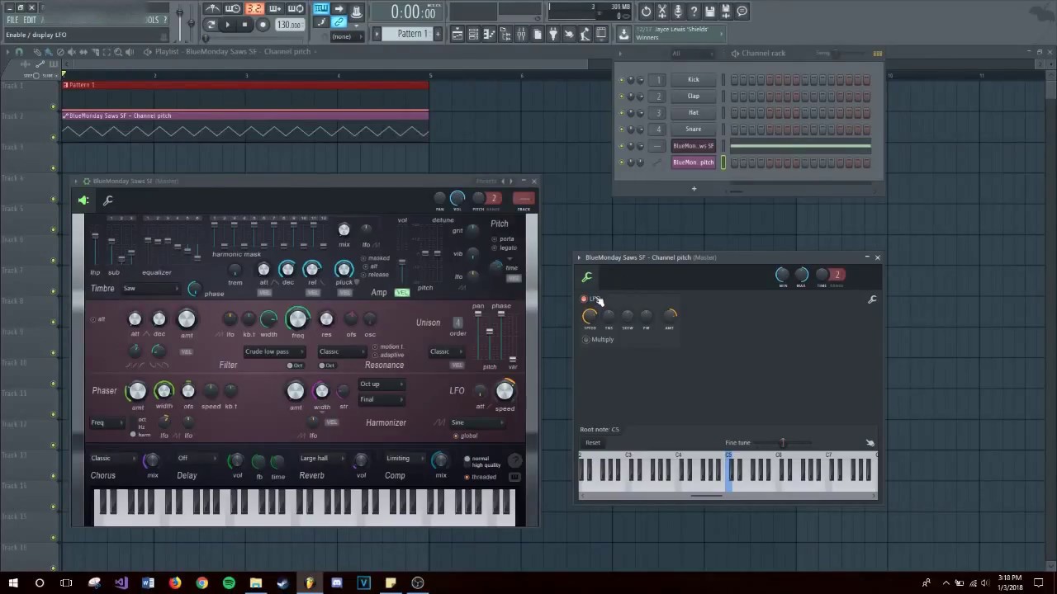The height and width of the screenshot is (594, 1057).
Task: Toggle the LFO enable light in Channel pitch window
Action: pyautogui.click(x=584, y=299)
